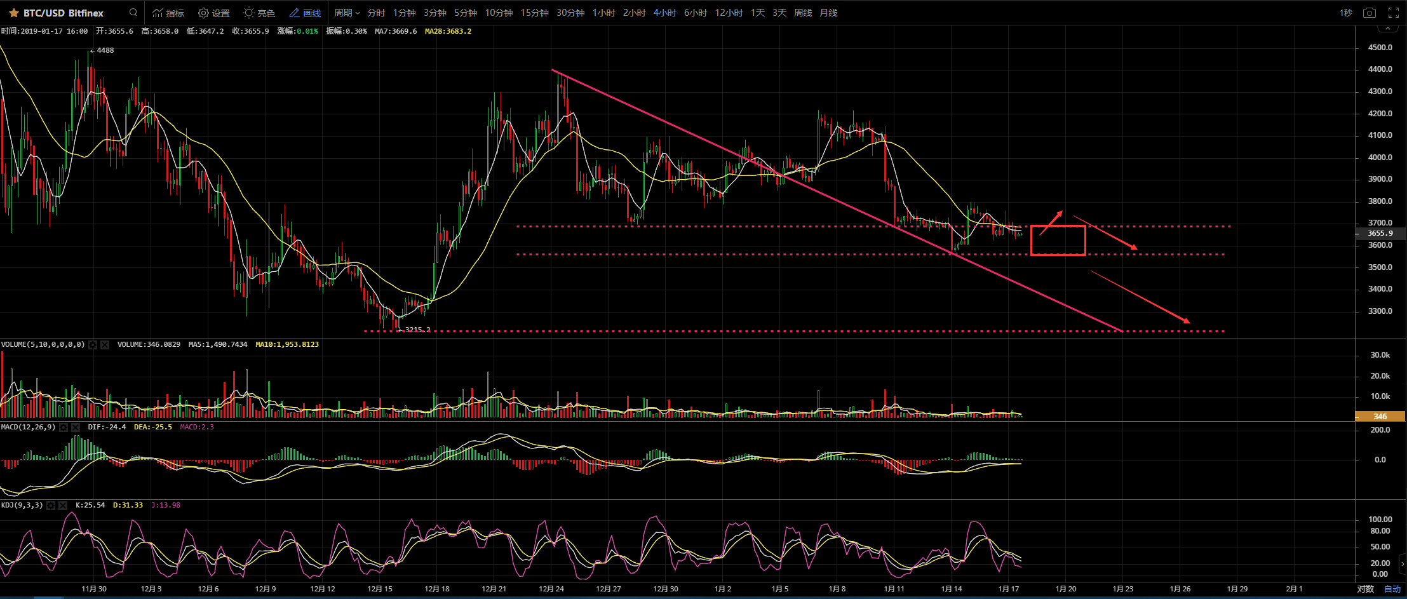
Task: Expand the 周期 period dropdown
Action: [x=347, y=13]
